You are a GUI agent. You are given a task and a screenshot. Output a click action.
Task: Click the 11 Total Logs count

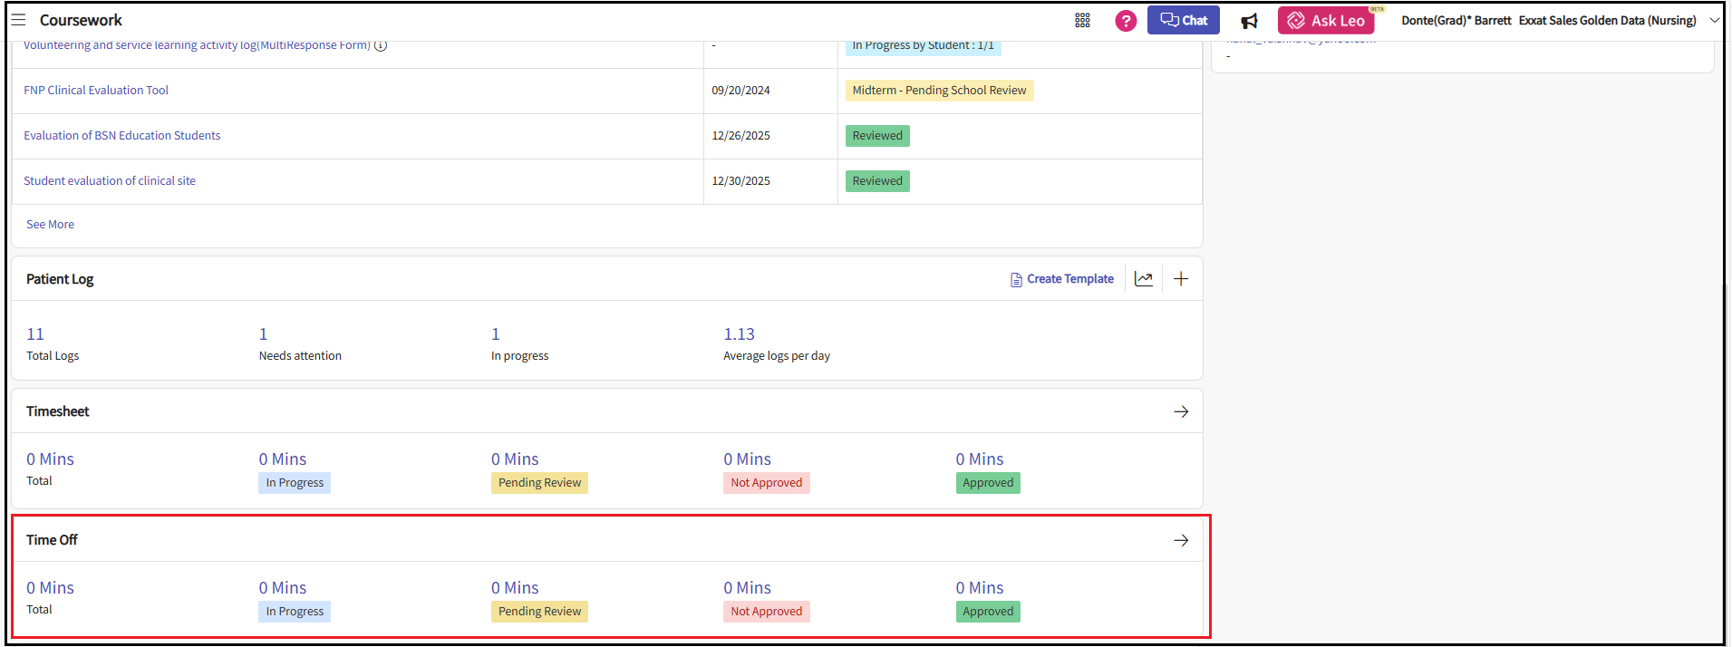click(35, 334)
